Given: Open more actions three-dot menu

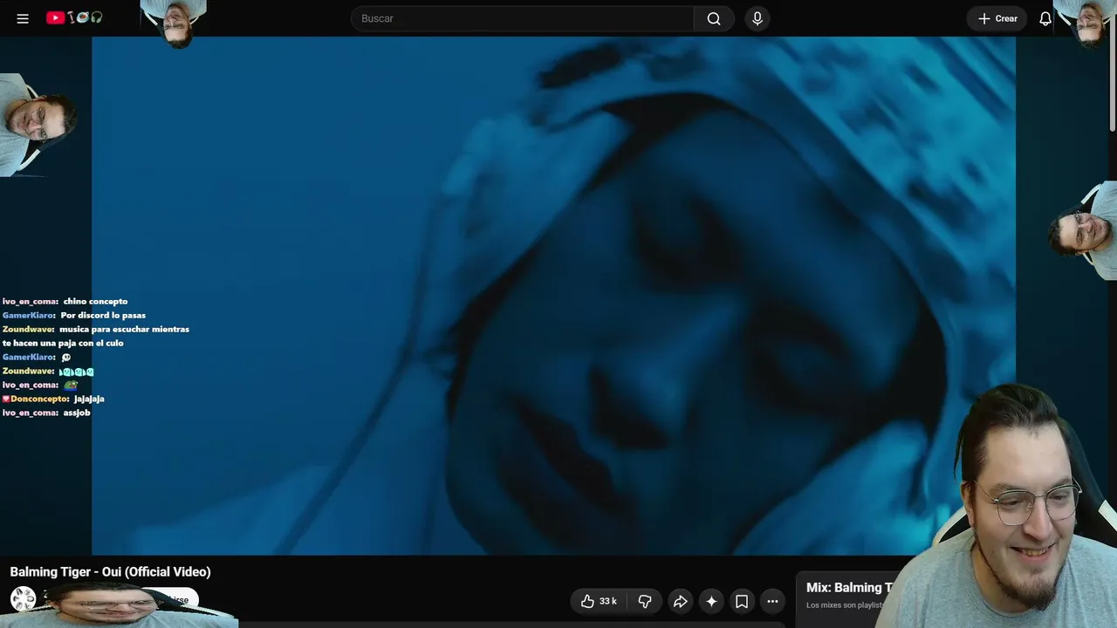Looking at the screenshot, I should (772, 601).
